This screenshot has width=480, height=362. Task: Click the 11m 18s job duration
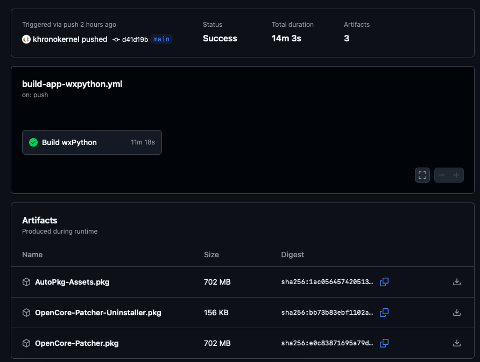click(143, 142)
